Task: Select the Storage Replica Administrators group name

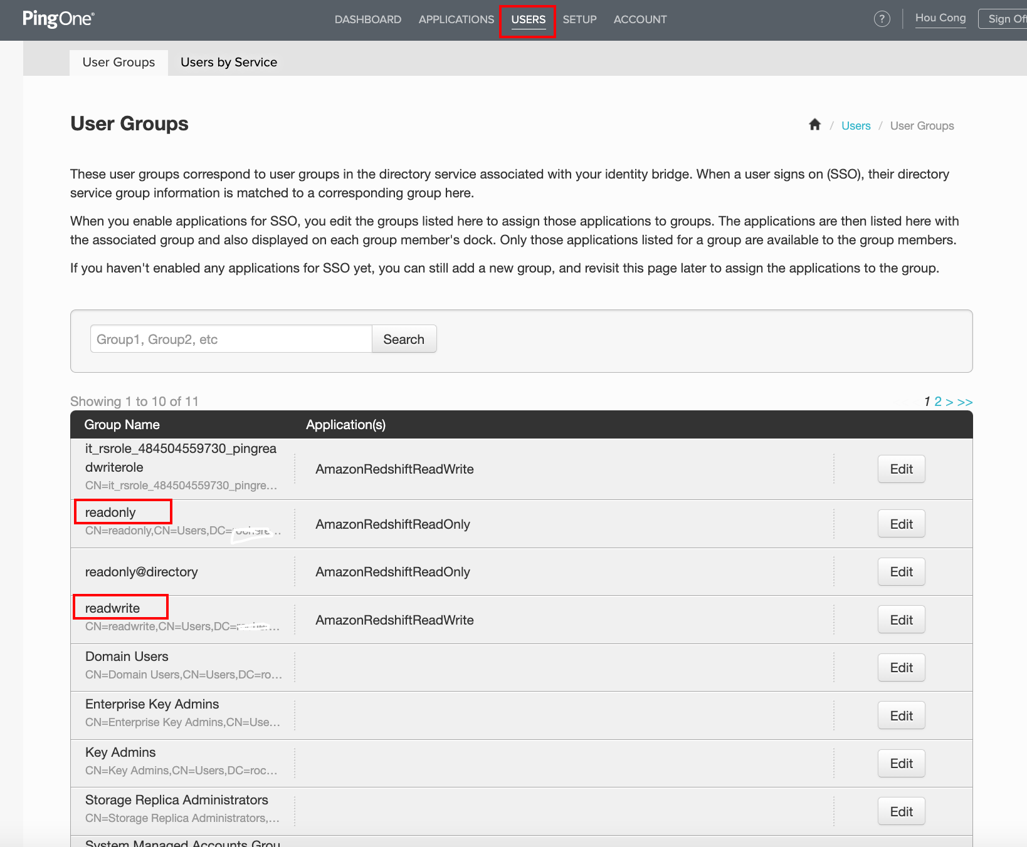Action: pyautogui.click(x=177, y=800)
